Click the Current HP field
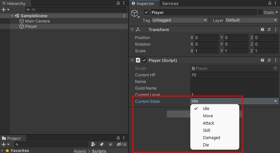This screenshot has height=153, width=280. (234, 75)
